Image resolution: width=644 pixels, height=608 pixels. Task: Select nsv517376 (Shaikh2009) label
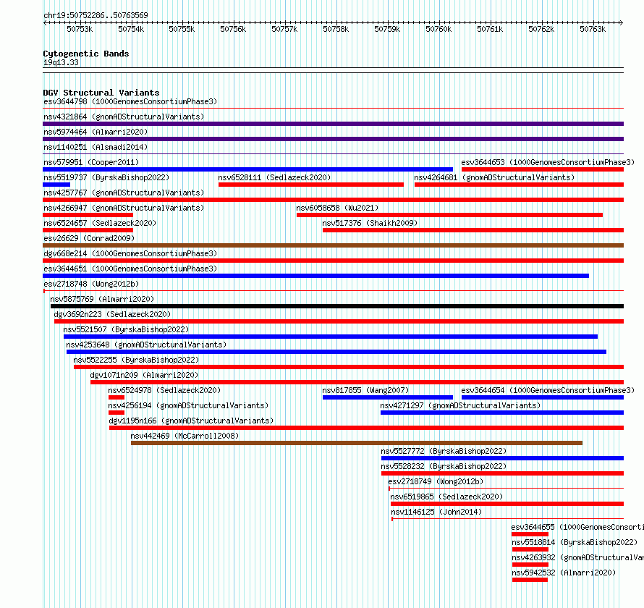[370, 223]
